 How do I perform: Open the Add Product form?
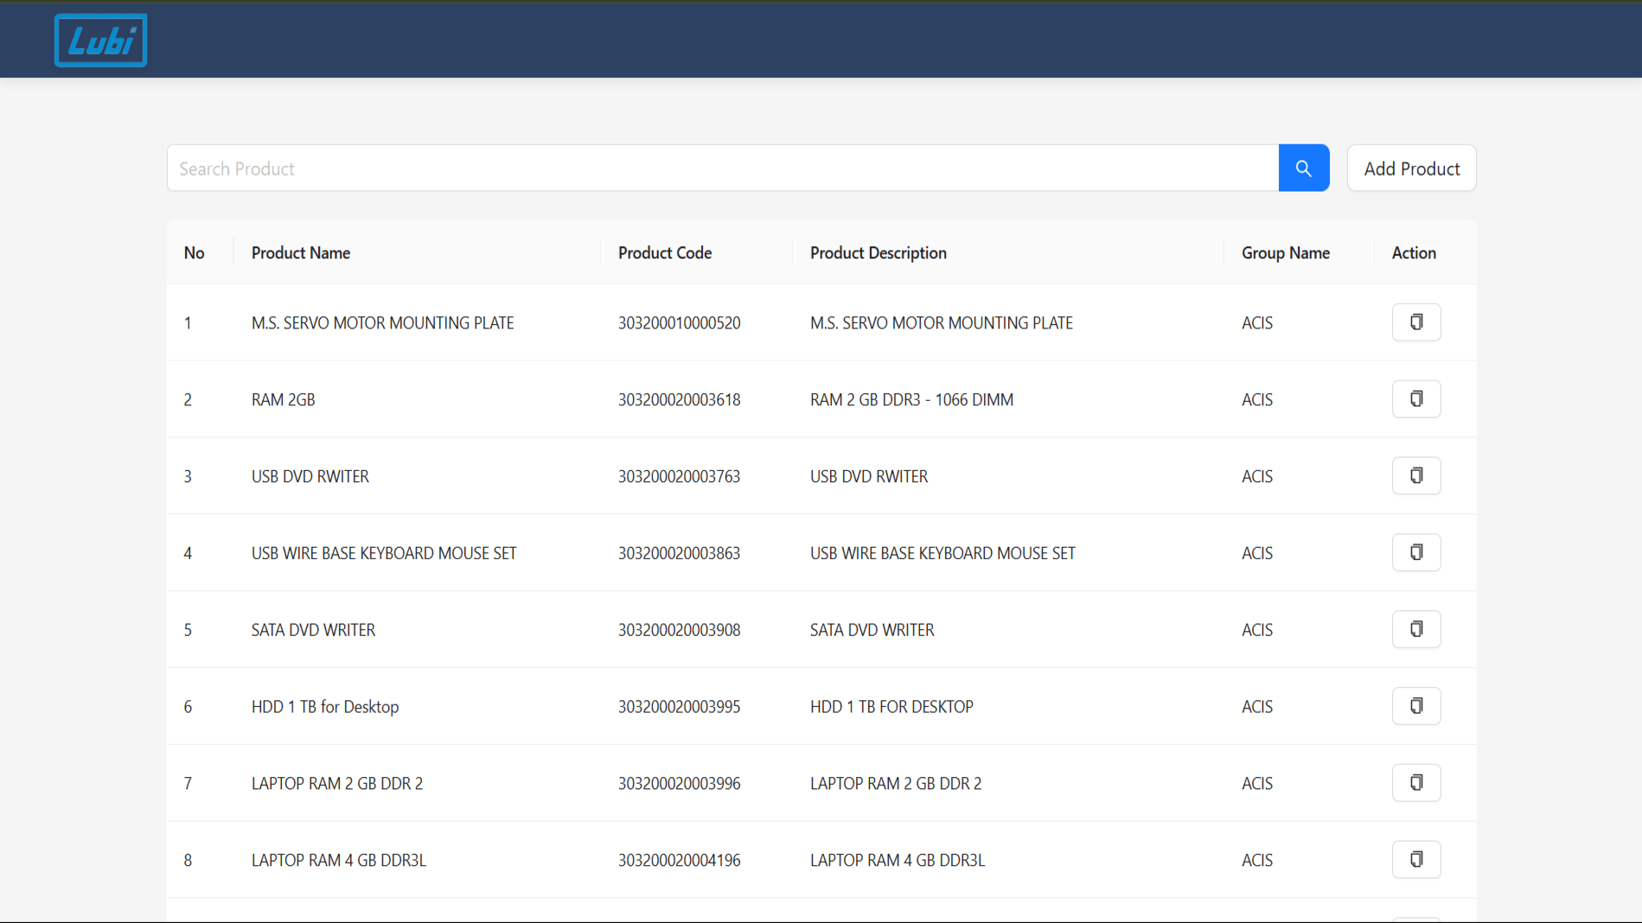tap(1411, 169)
